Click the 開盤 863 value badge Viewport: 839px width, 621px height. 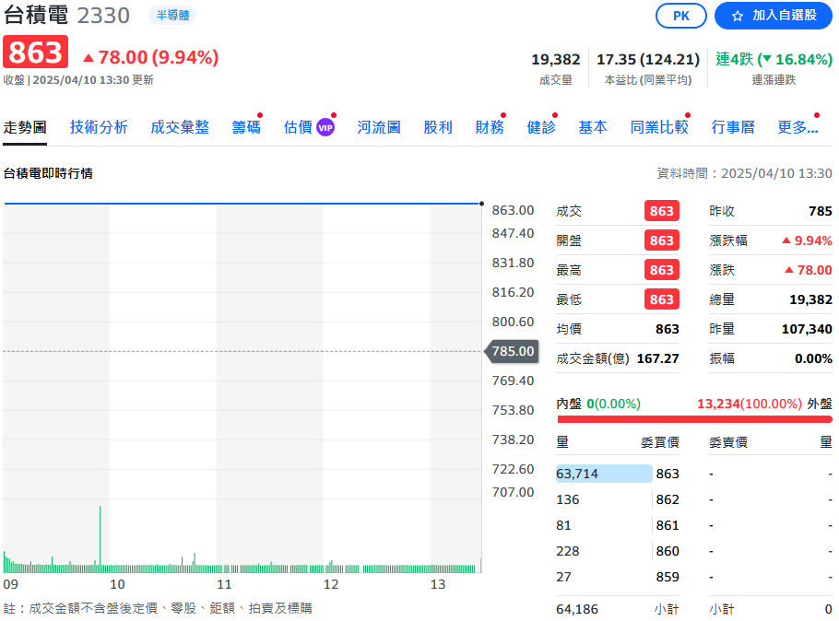(x=661, y=240)
